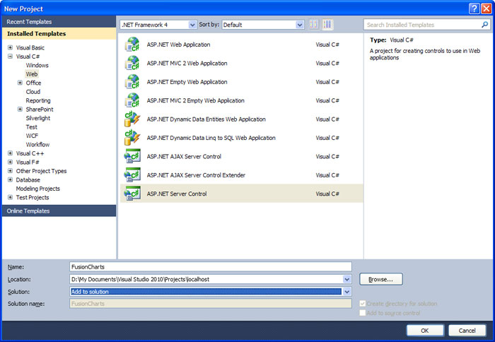Click the Cancel button
This screenshot has height=342, width=495.
coord(467,330)
